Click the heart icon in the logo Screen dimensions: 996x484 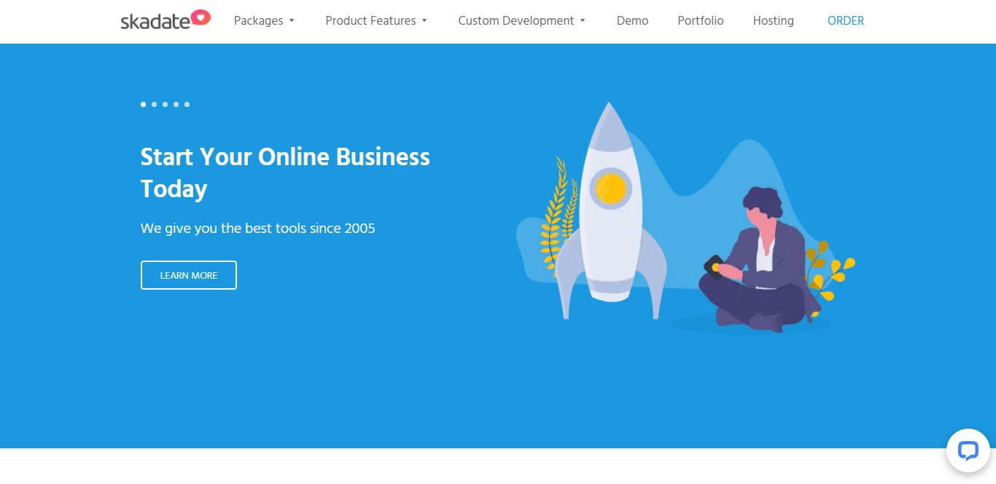(201, 17)
